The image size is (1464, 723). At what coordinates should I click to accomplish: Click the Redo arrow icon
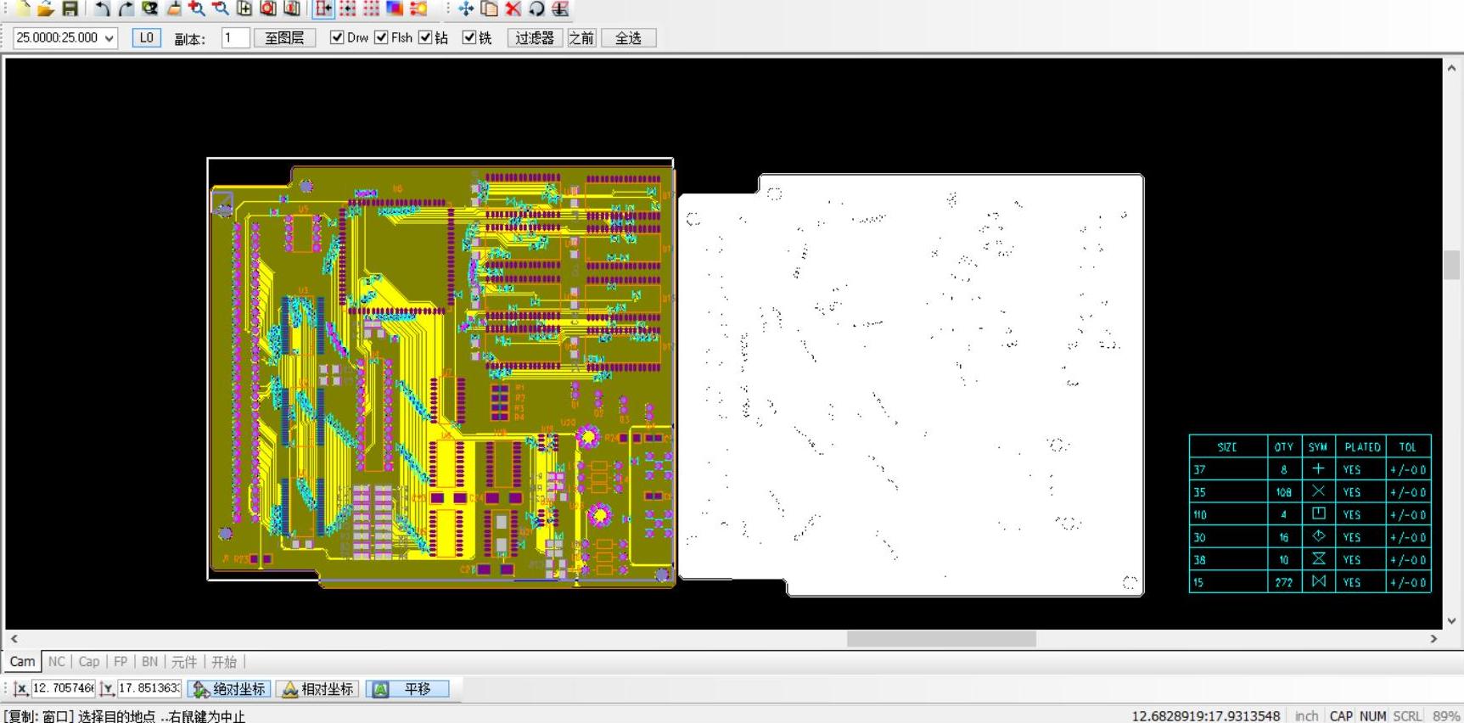126,8
